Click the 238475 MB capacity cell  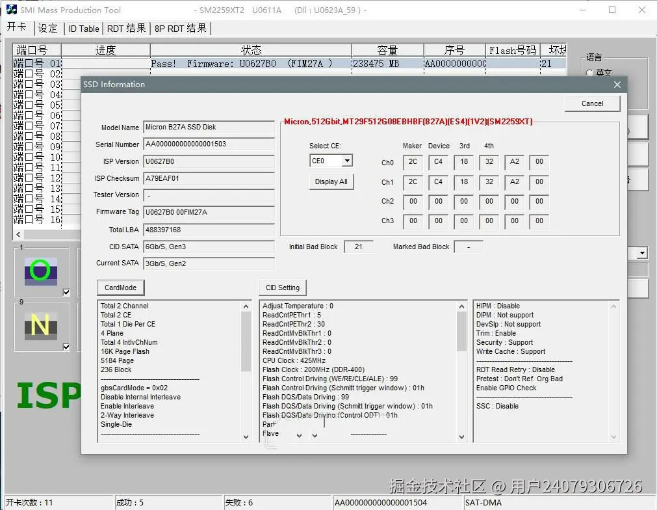point(387,63)
